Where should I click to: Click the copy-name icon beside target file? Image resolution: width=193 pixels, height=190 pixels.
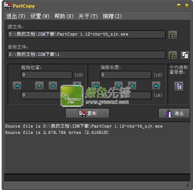pyautogui.click(x=185, y=55)
